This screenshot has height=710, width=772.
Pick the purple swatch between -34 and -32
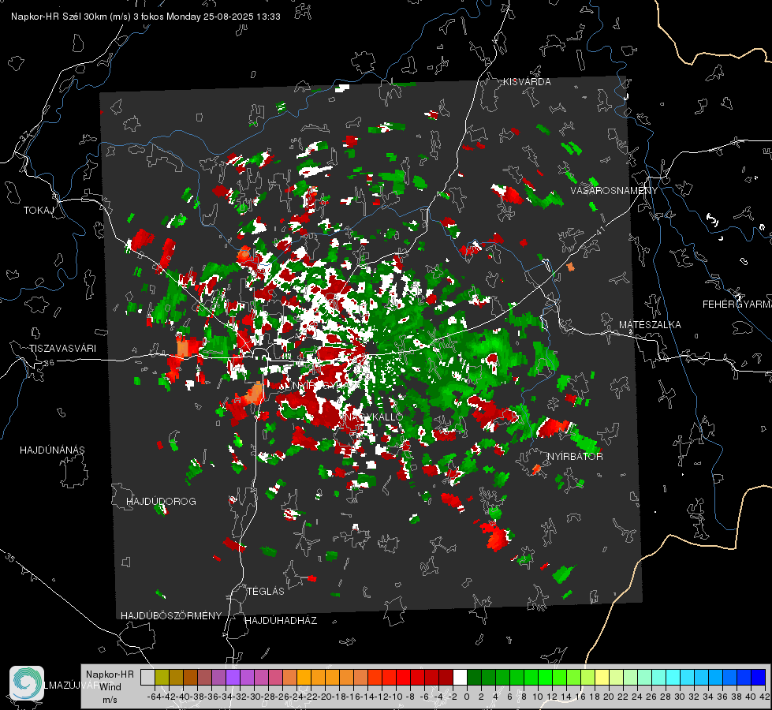click(x=233, y=677)
